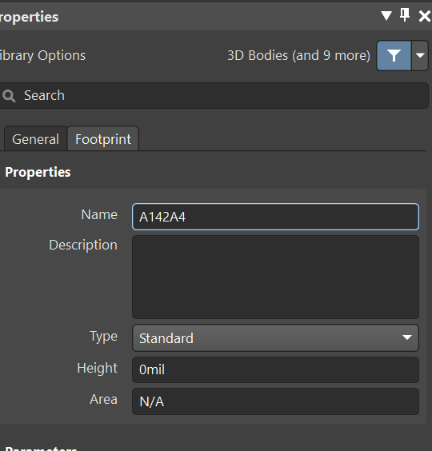Switch to the Footprint tab
The image size is (432, 451).
pos(103,139)
